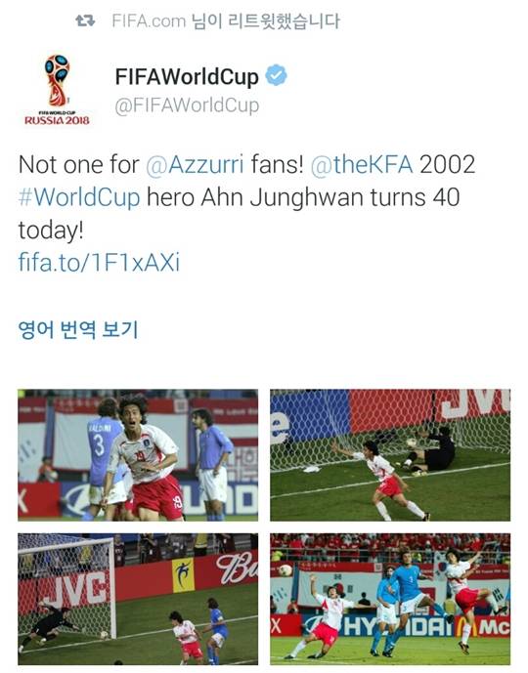Click the tweet body text
The height and width of the screenshot is (673, 528).
tap(247, 197)
